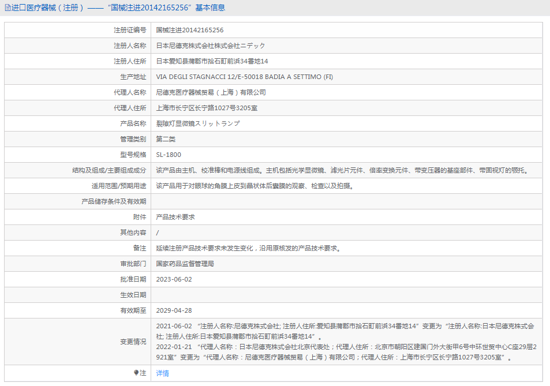Select the registrant address 日本爱知县蒲郡市 value

tap(212, 61)
